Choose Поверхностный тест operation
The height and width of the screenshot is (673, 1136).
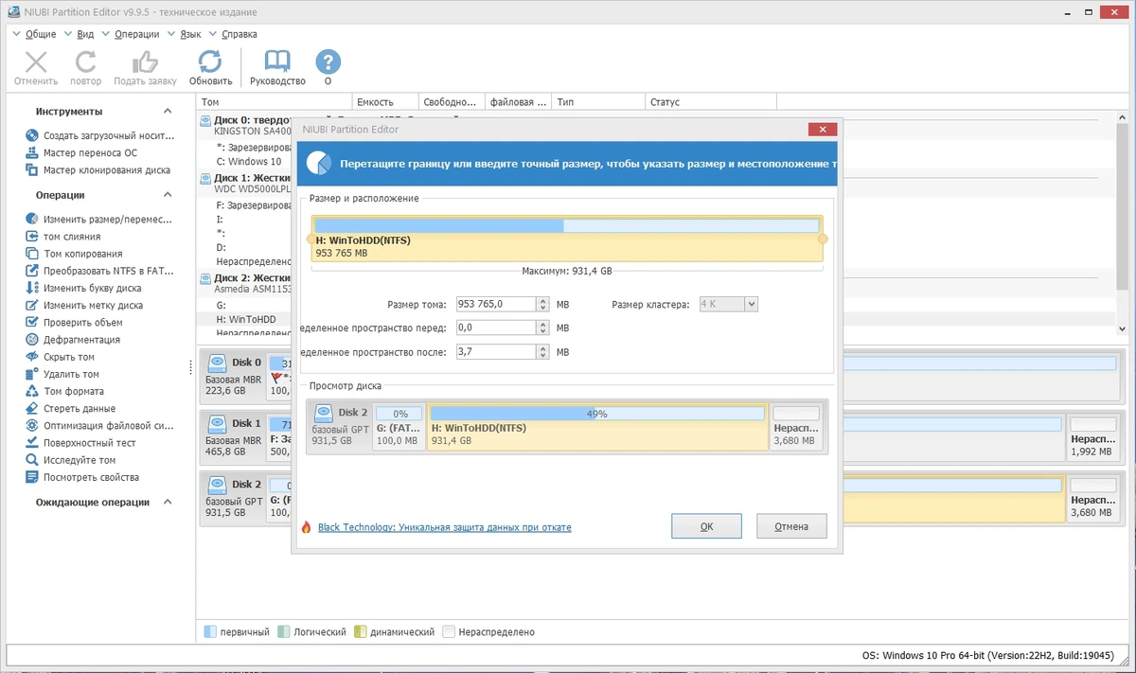81,443
